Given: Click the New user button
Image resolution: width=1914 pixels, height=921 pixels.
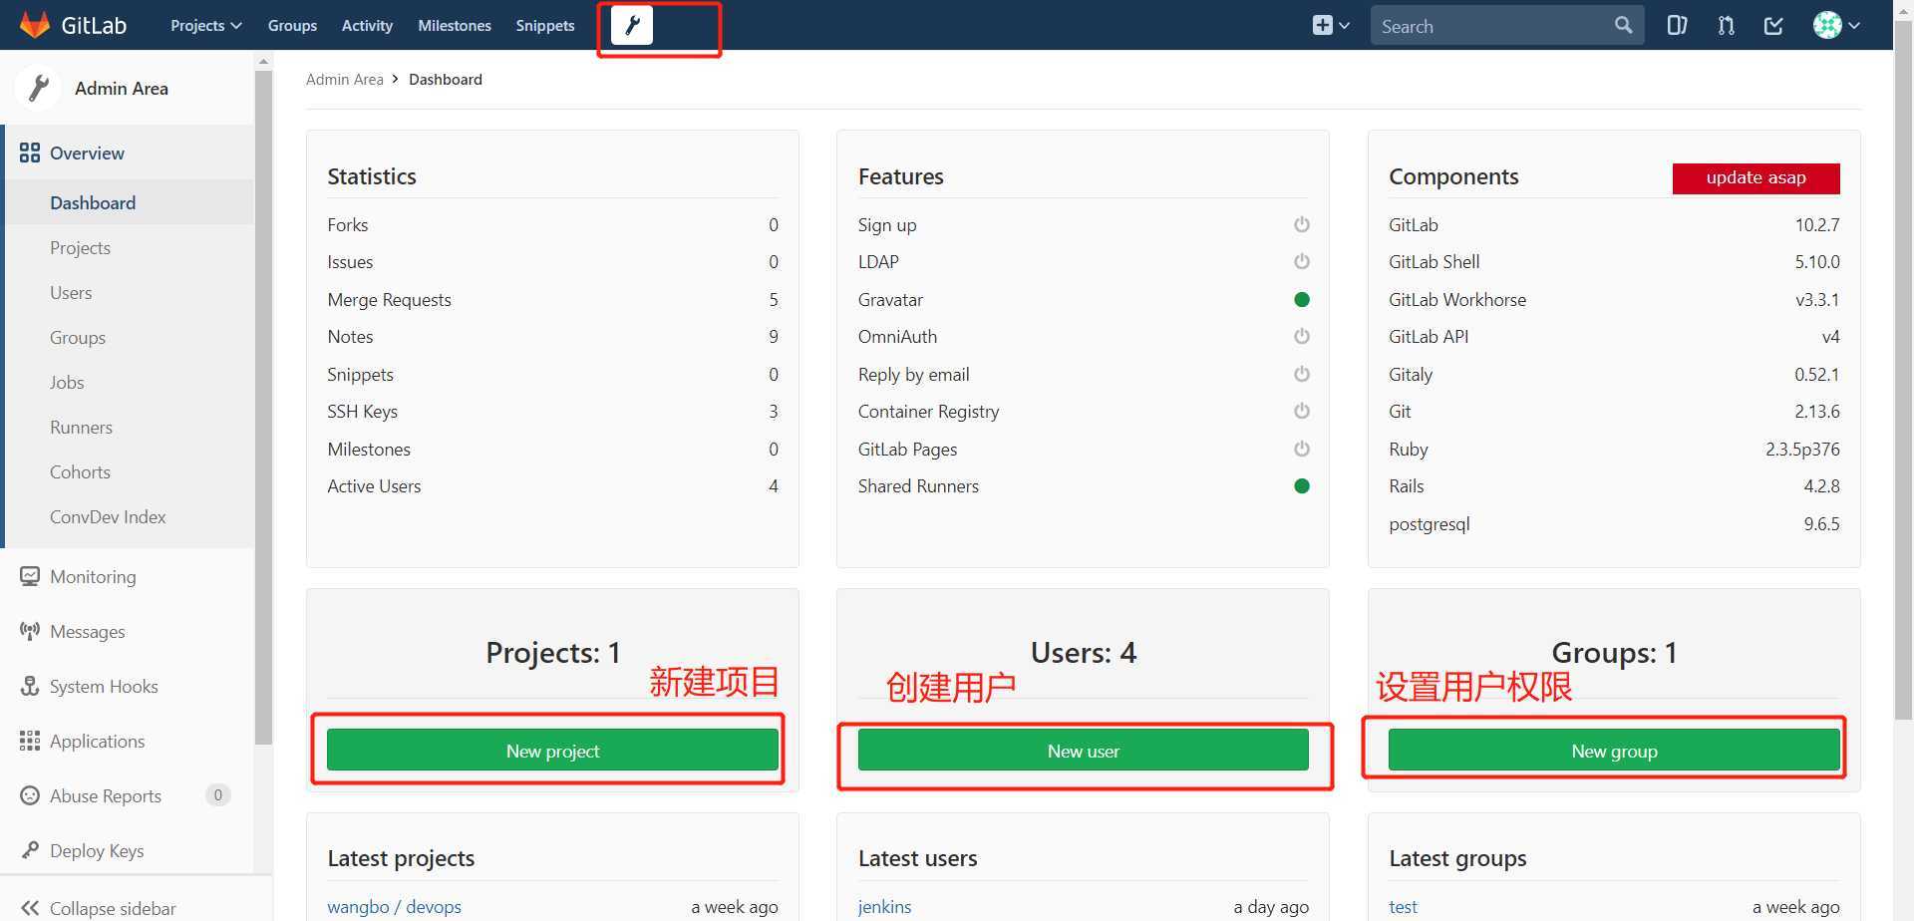Looking at the screenshot, I should [x=1083, y=750].
